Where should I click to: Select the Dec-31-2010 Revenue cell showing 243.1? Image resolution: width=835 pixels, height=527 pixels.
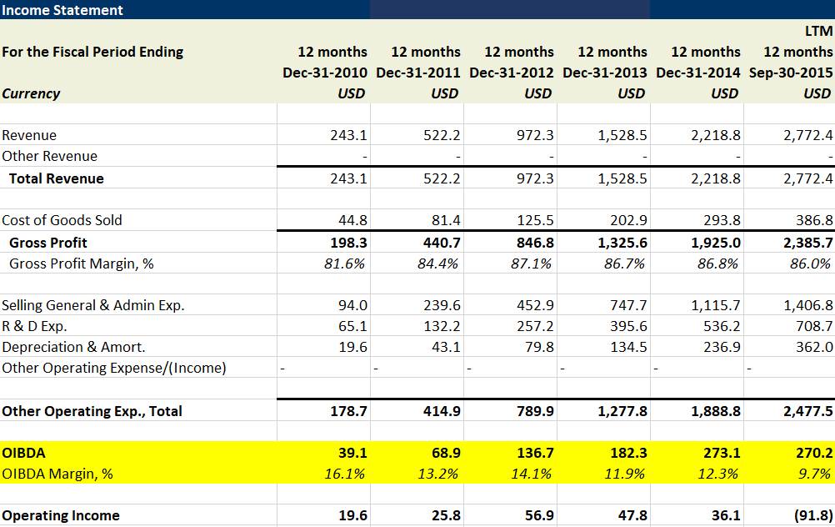pos(348,135)
